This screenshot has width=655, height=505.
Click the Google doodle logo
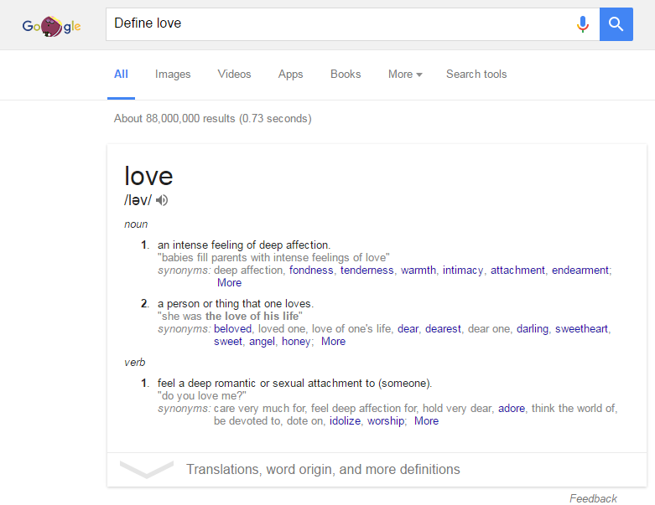pos(51,25)
